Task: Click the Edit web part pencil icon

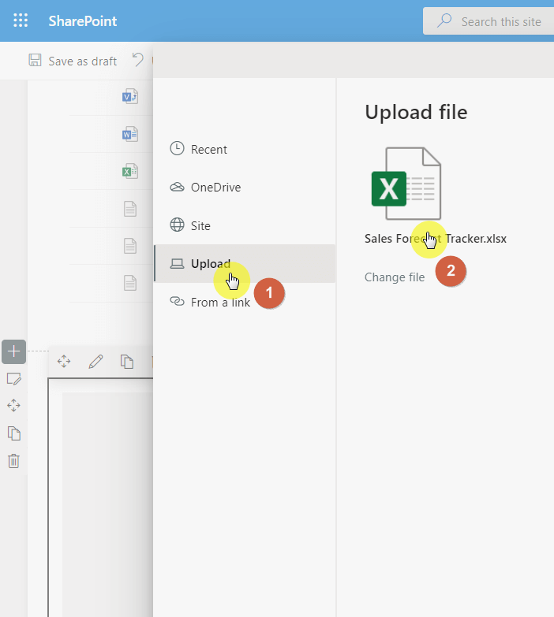Action: point(95,361)
